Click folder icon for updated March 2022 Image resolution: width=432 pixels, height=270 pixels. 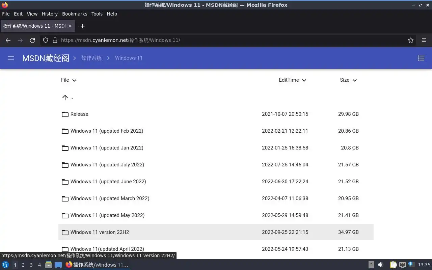point(65,199)
